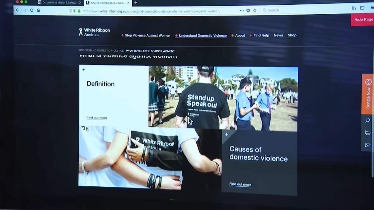
Task: Click the browser back arrow button
Action: [18, 10]
